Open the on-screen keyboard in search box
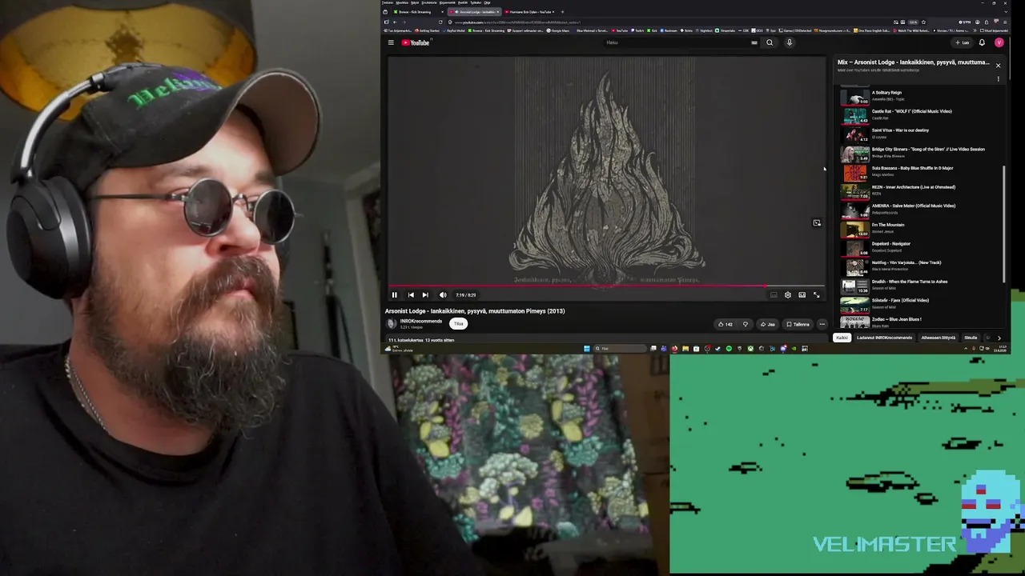The height and width of the screenshot is (576, 1025). tap(754, 42)
